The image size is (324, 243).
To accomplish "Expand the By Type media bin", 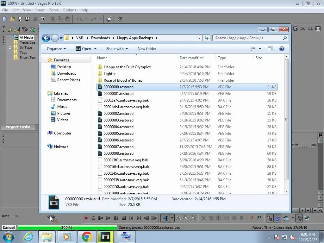I will point(10,47).
